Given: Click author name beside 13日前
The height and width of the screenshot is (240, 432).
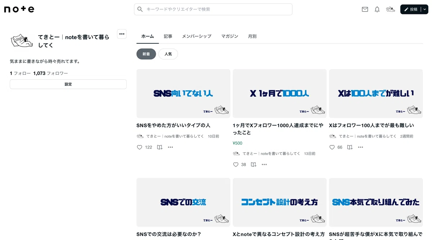Looking at the screenshot, I should point(271,154).
